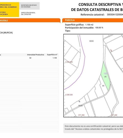Click polygon label 132 on map

[105, 74]
